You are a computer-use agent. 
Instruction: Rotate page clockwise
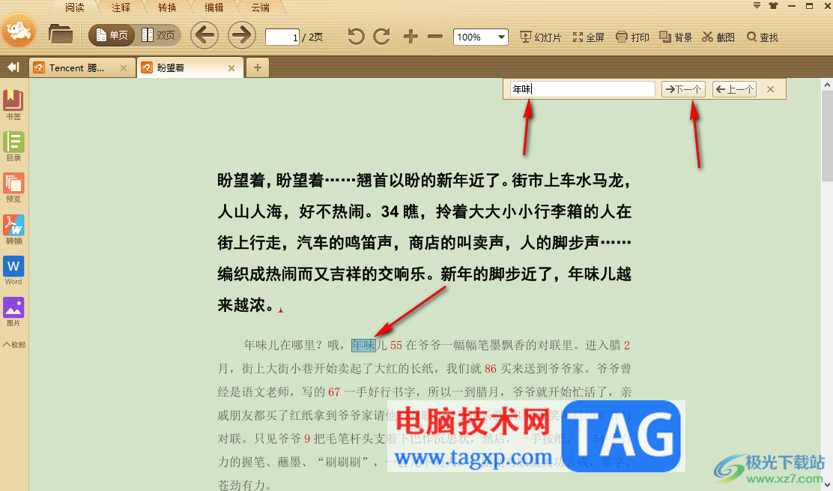click(382, 37)
